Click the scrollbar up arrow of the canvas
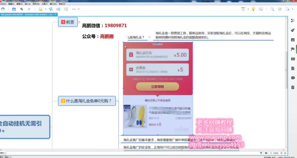Viewport: 297px width, 158px height. click(287, 18)
